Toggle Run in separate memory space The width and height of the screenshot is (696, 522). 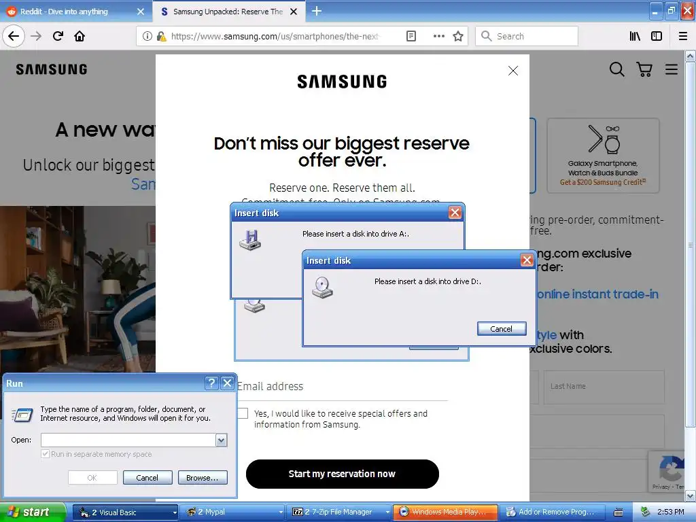pos(45,453)
